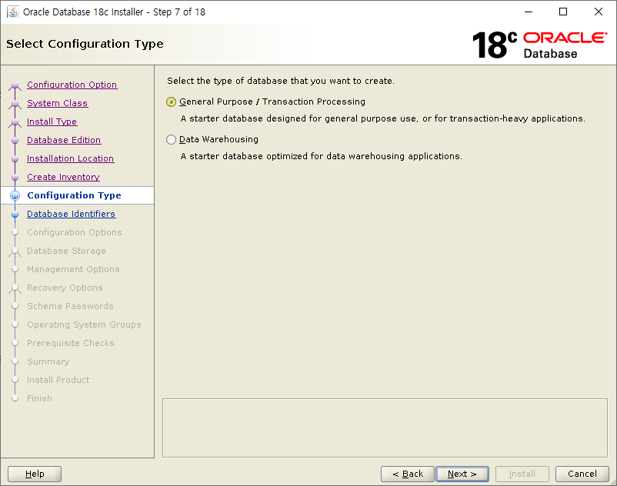Click the Java icon in title bar

click(x=13, y=12)
